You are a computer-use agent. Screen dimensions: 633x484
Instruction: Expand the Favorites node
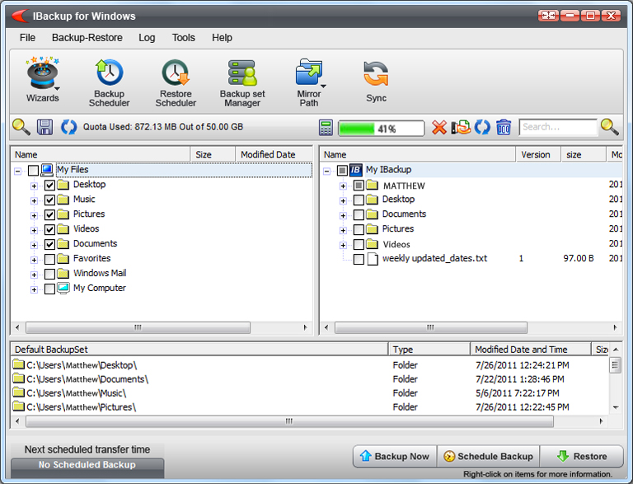point(34,261)
